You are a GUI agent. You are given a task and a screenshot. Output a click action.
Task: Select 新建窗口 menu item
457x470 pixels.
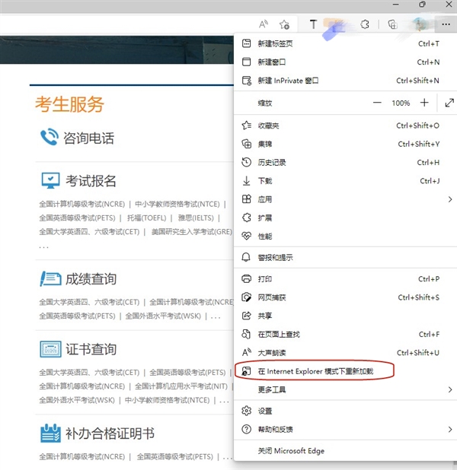tap(345, 62)
